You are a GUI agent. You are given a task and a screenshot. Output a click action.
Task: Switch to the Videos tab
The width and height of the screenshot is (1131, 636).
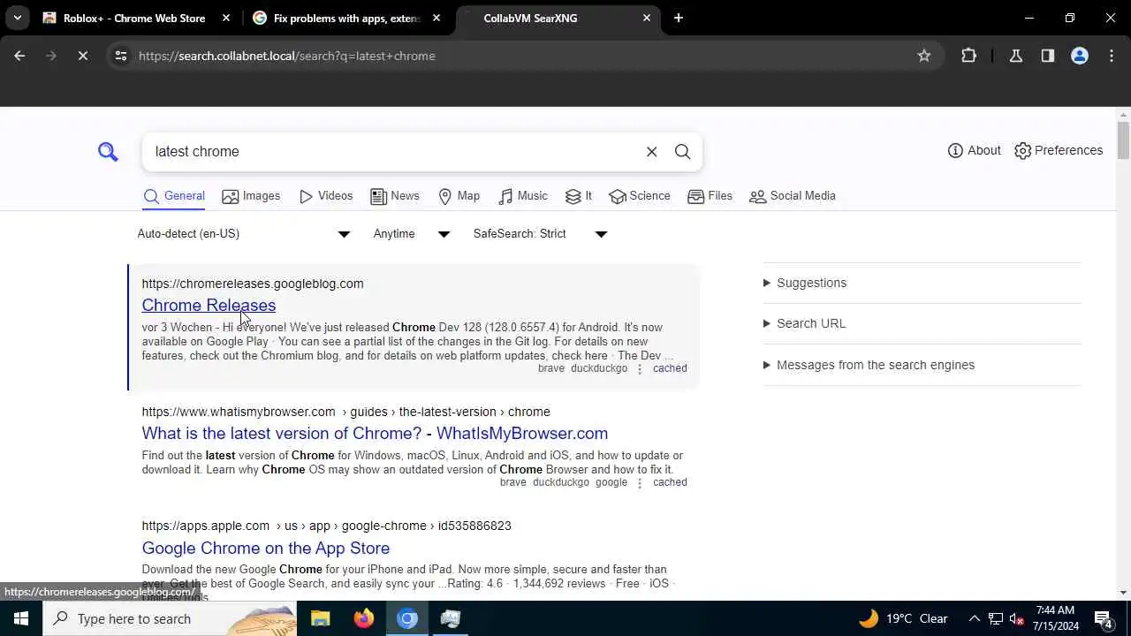point(326,196)
